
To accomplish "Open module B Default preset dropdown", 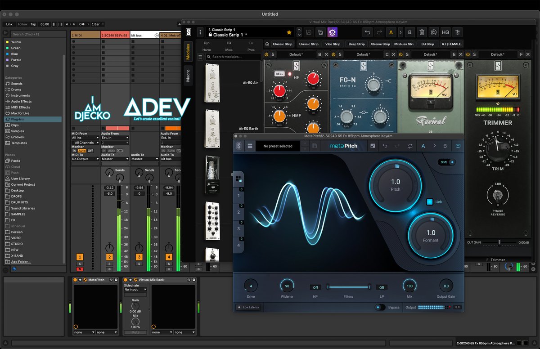I will [296, 54].
